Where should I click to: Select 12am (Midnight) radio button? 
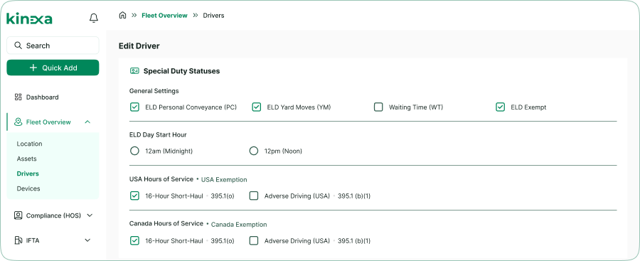[x=134, y=151]
